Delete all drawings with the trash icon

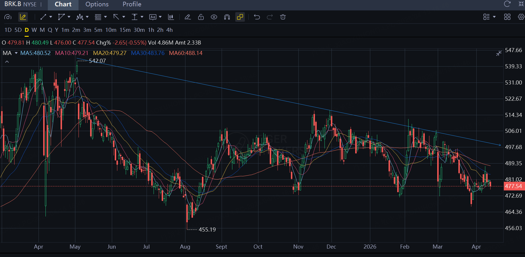point(283,17)
